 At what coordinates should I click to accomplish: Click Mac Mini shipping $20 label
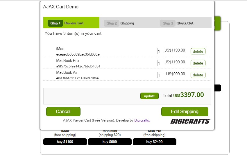pos(110,135)
